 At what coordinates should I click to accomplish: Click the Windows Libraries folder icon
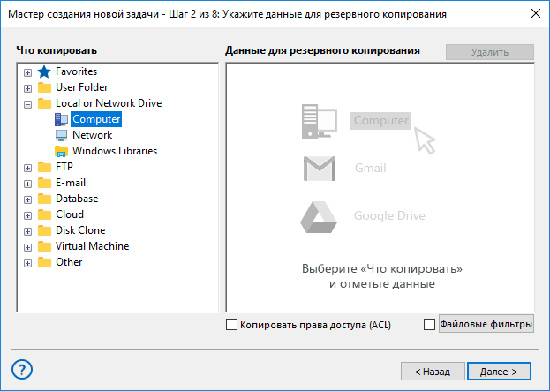coord(62,151)
